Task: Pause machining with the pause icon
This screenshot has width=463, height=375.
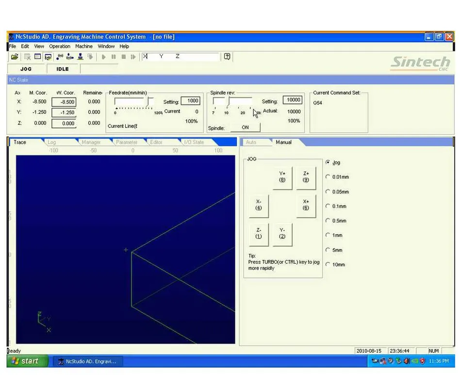Action: coord(114,57)
